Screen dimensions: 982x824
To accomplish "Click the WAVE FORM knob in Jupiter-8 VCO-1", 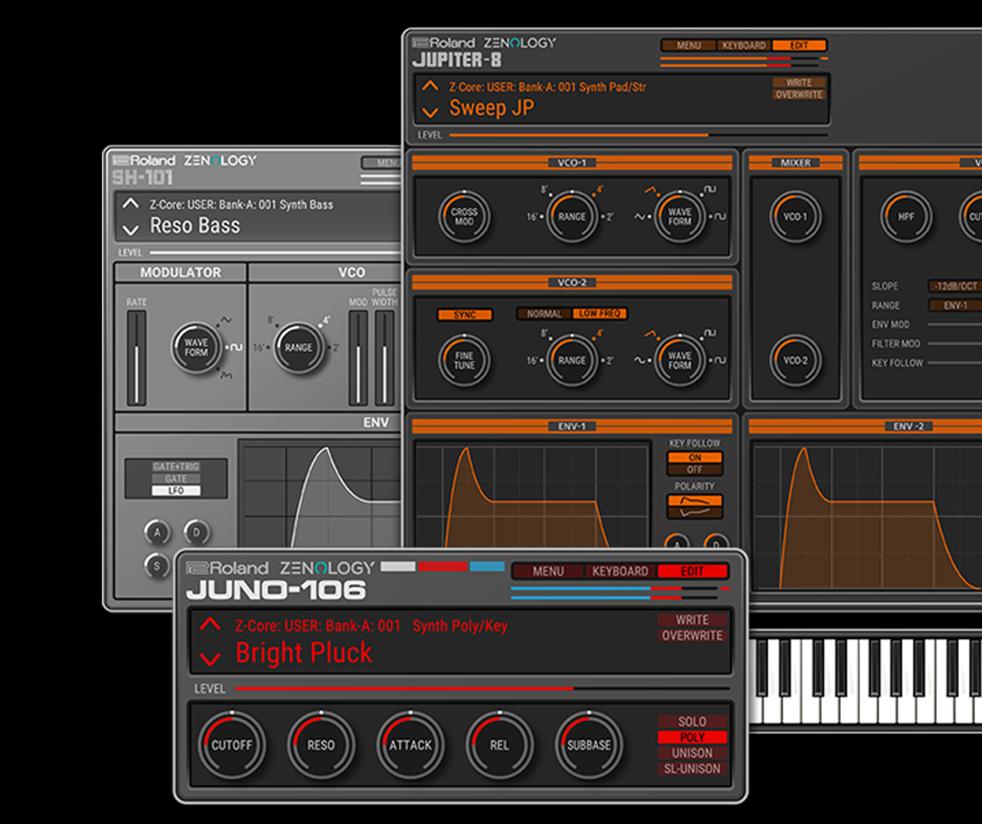I will click(679, 217).
